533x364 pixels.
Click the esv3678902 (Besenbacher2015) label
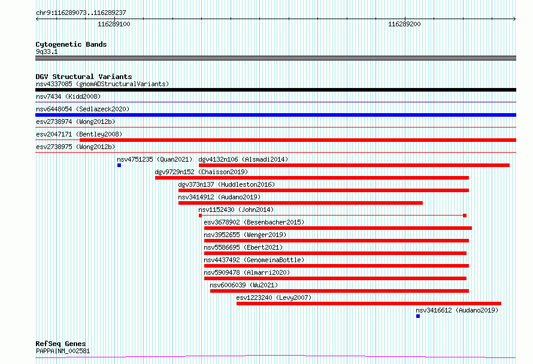(x=254, y=222)
